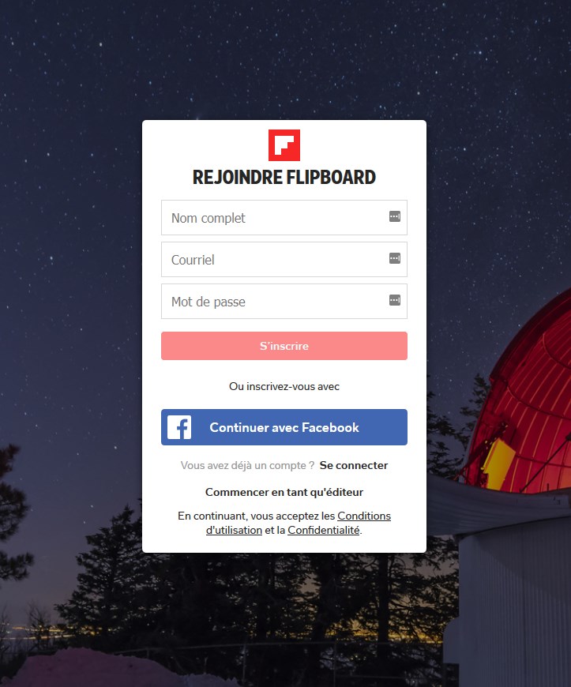Select Commencer en tant qu'éditeur
The image size is (571, 687).
[284, 492]
